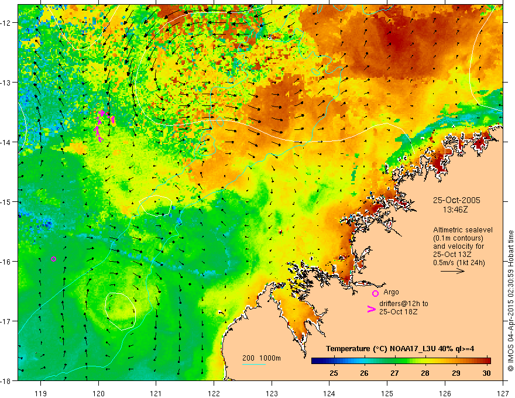Viewport: 515px width, 398px height.
Task: Click the 26 tick label under the color bar
Action: tap(364, 373)
